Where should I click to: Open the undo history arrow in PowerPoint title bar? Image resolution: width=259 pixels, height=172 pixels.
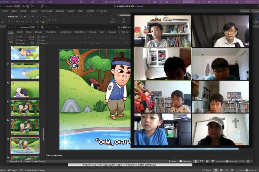coord(49,28)
